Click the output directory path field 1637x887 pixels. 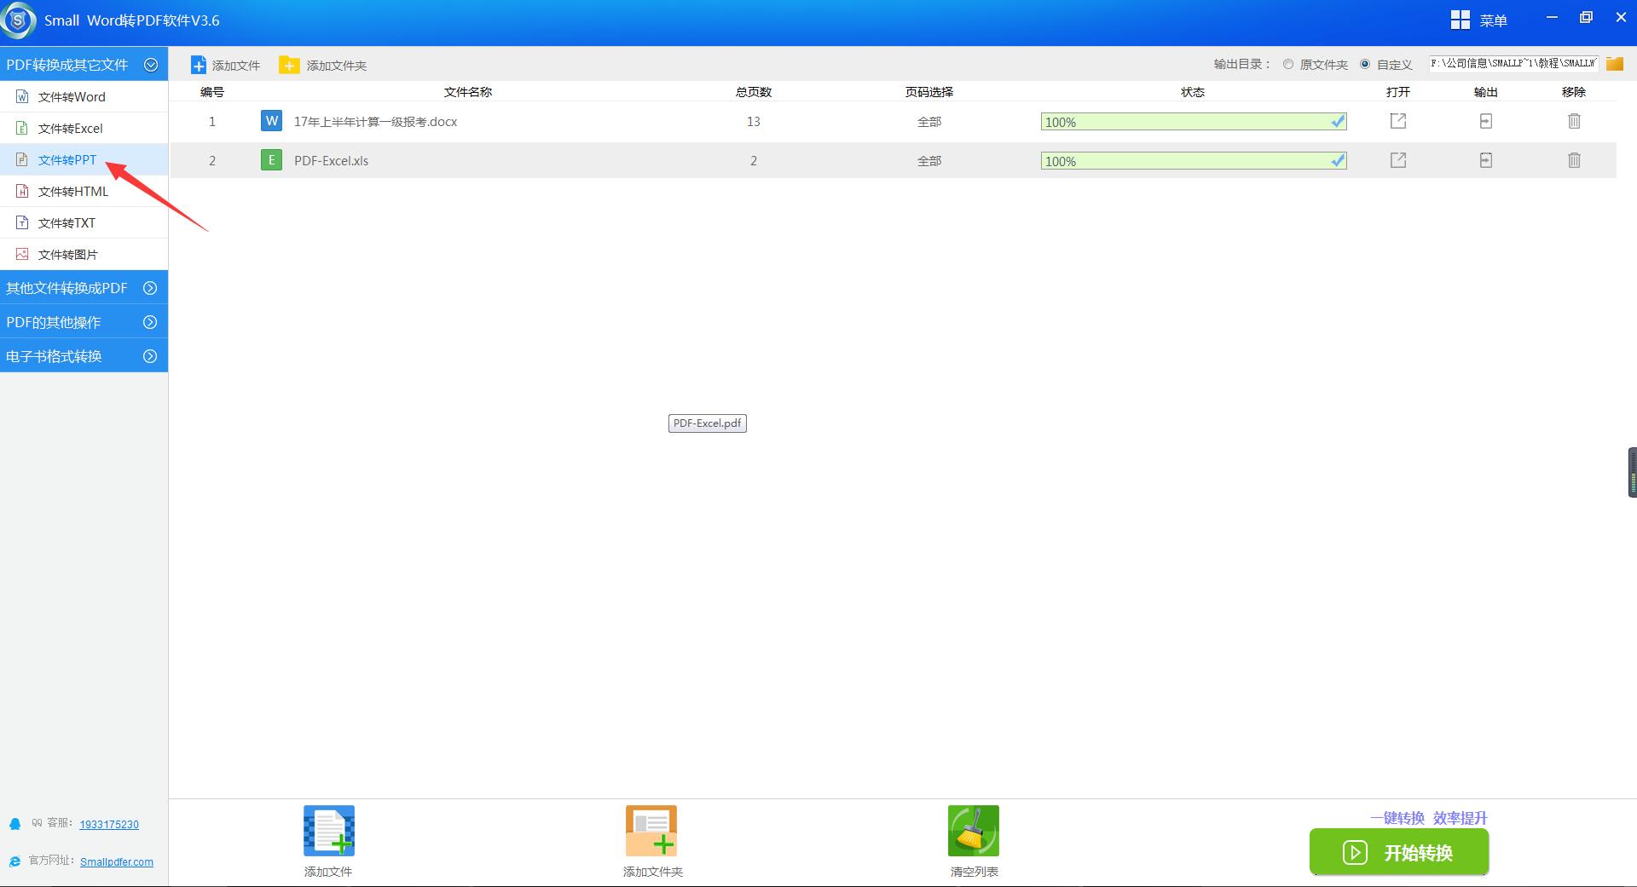[x=1513, y=64]
